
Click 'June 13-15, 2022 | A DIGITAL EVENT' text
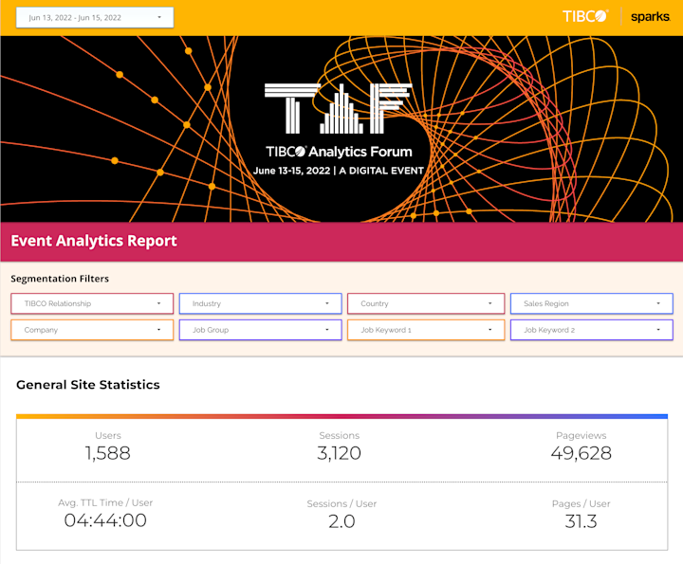coord(339,171)
